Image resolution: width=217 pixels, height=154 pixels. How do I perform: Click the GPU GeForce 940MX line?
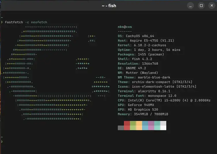pos(138,105)
